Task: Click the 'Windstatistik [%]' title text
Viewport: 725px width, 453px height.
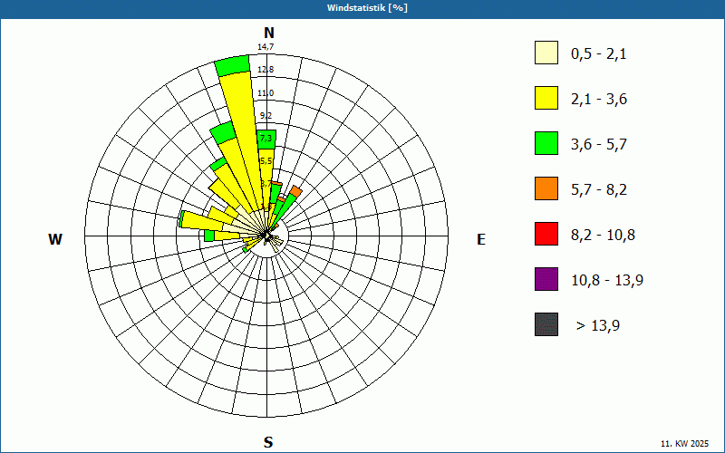Action: click(367, 8)
